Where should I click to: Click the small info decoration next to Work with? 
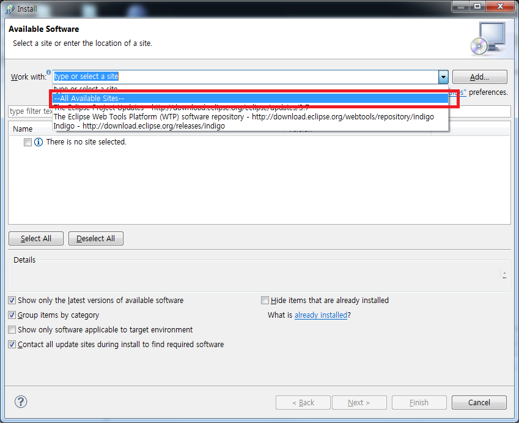[49, 72]
